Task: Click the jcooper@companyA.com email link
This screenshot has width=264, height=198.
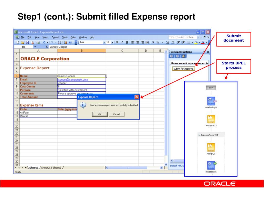Action: [x=73, y=79]
